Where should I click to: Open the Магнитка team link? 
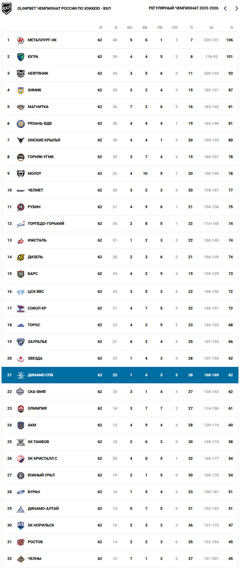coord(38,107)
